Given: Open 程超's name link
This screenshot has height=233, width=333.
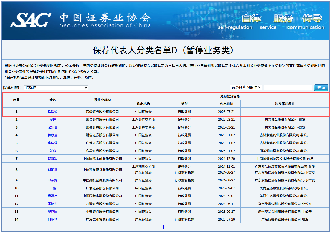Looking at the screenshot, I should click(x=53, y=120).
